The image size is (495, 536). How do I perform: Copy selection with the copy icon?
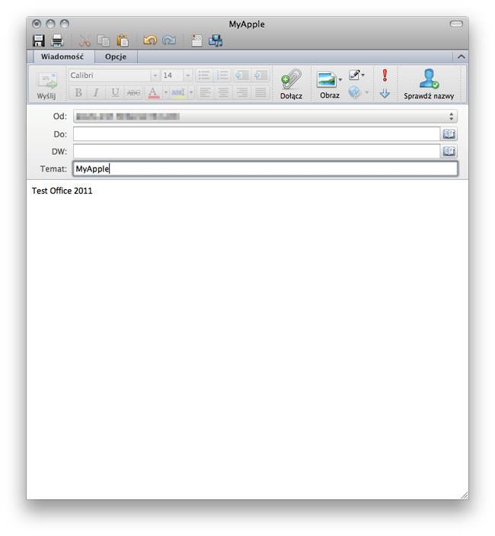coord(104,40)
